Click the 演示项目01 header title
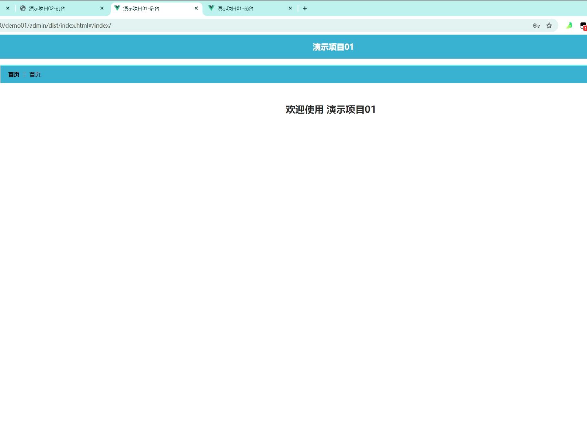This screenshot has height=440, width=587. click(x=333, y=47)
